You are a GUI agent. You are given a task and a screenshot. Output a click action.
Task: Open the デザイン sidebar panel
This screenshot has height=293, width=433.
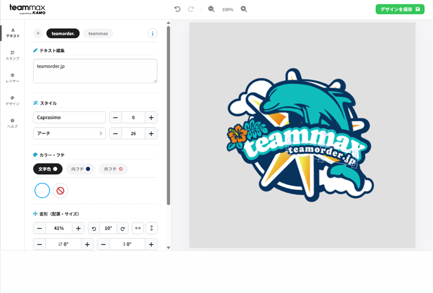[13, 101]
